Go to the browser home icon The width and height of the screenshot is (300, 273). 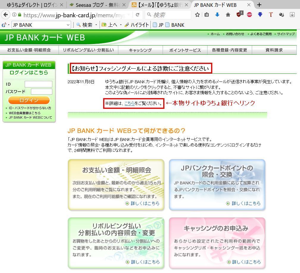(228, 15)
